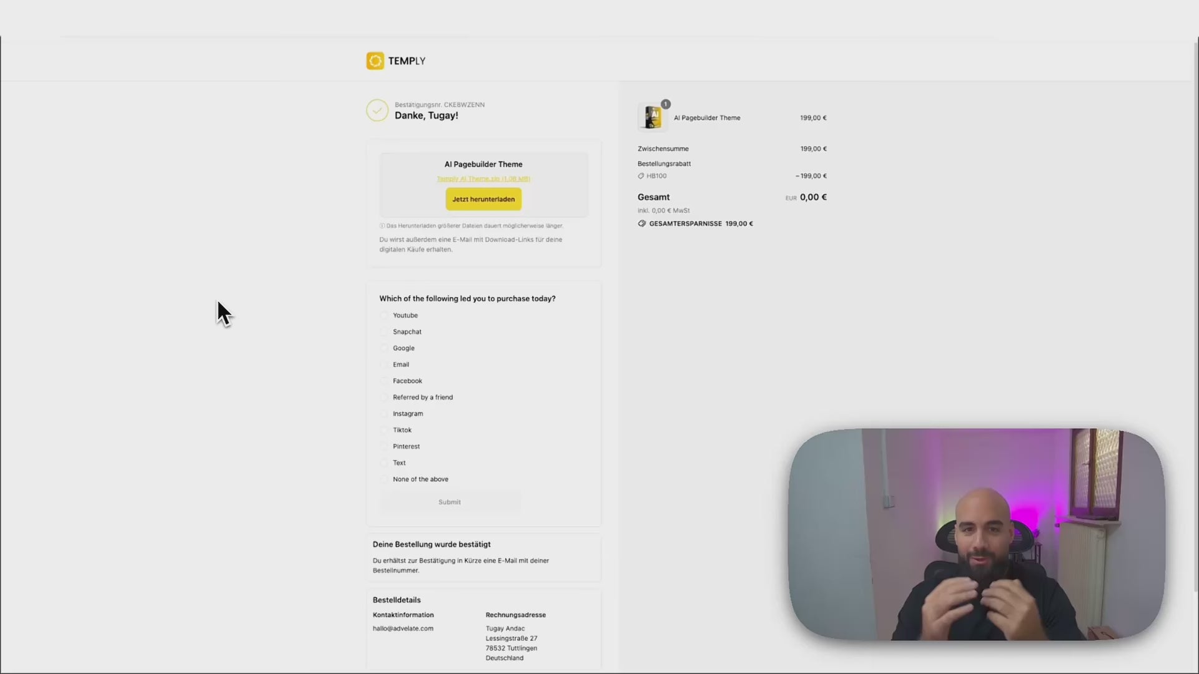The image size is (1199, 674).
Task: Select the Text radio option
Action: (x=384, y=463)
